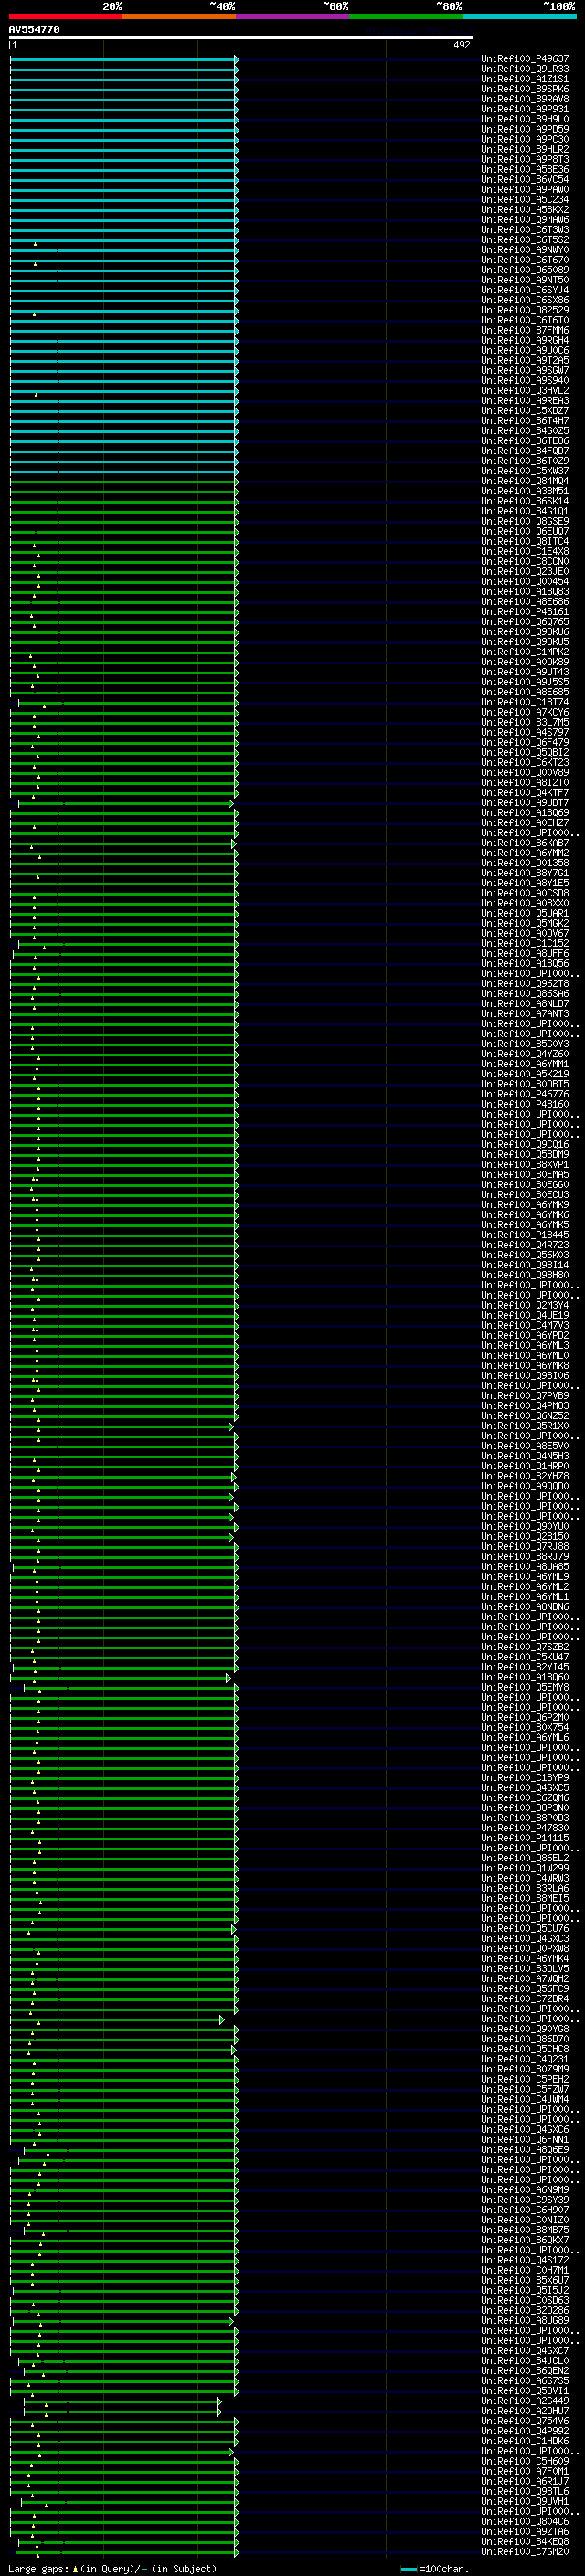Select the UniRef100_O65089 label
Viewport: 585px width, 2576px height.
point(525,270)
